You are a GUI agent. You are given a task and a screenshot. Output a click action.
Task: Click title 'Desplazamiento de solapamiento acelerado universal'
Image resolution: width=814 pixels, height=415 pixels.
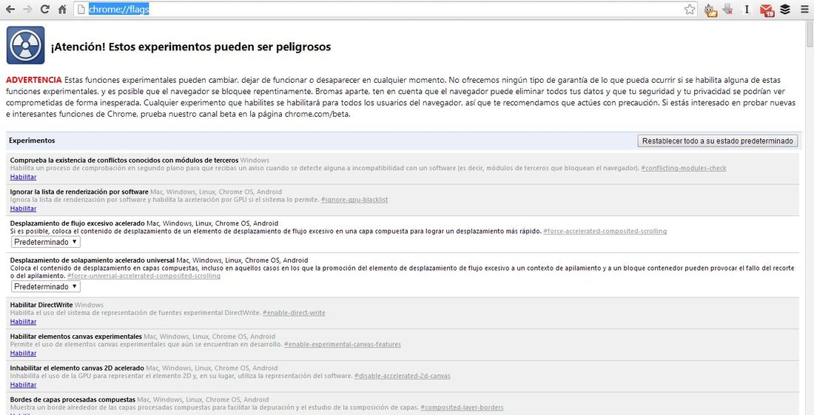pyautogui.click(x=92, y=260)
